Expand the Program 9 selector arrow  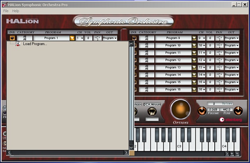point(194,38)
